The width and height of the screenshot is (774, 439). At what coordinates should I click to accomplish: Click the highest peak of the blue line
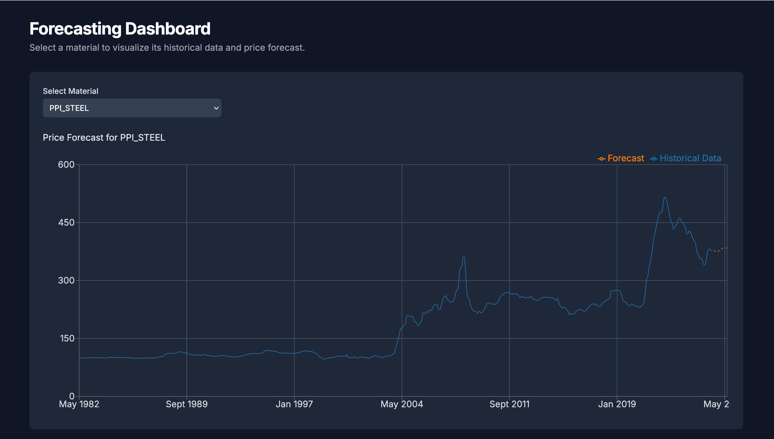pyautogui.click(x=664, y=197)
